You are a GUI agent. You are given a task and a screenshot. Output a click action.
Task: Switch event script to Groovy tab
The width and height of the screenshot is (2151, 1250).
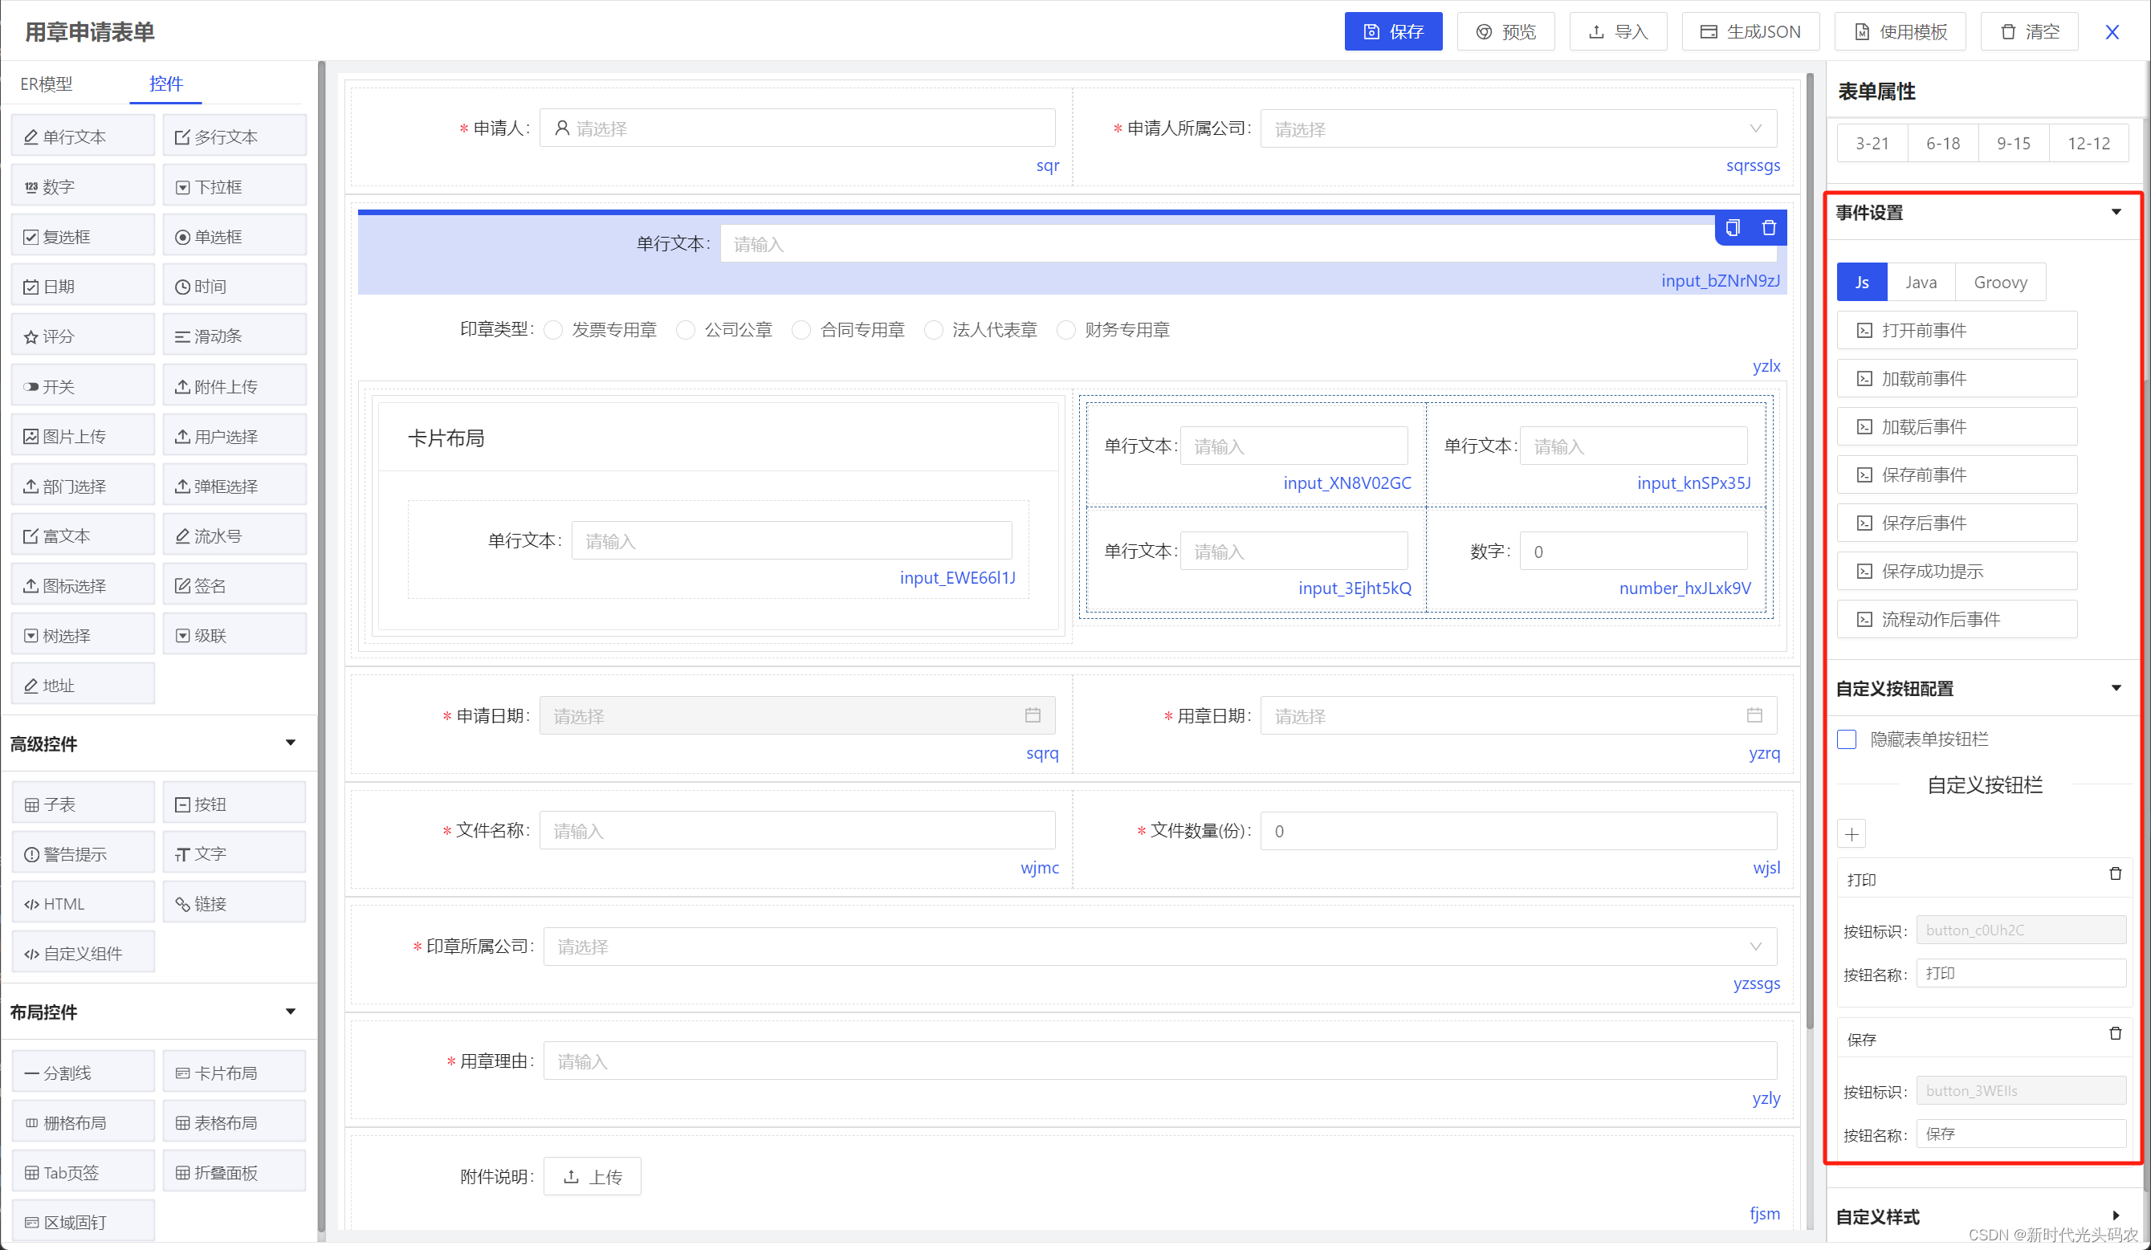click(1999, 283)
